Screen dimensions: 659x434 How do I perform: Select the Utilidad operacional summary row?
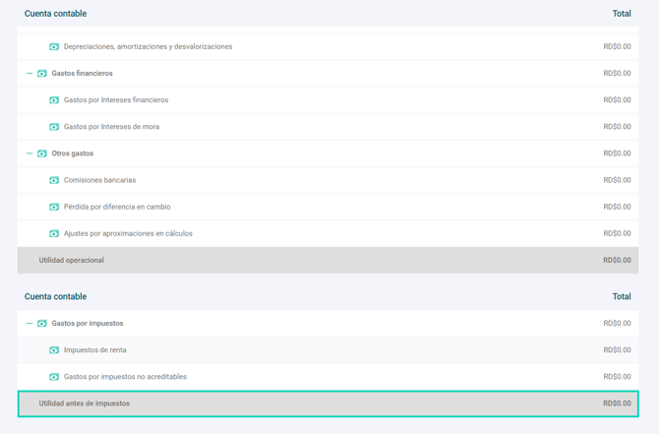pos(328,260)
